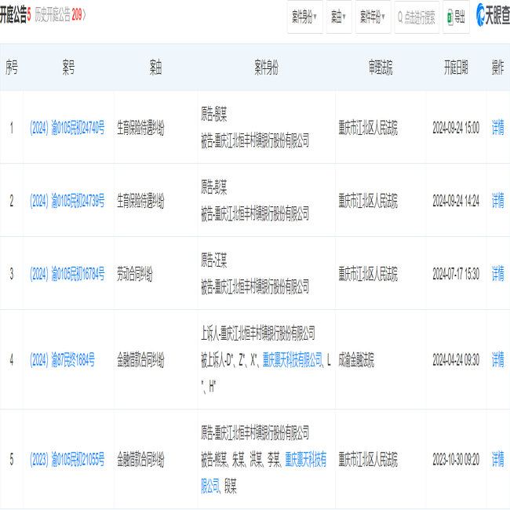Open 重庆寰天科技有限公司 link in row 4

(x=293, y=359)
